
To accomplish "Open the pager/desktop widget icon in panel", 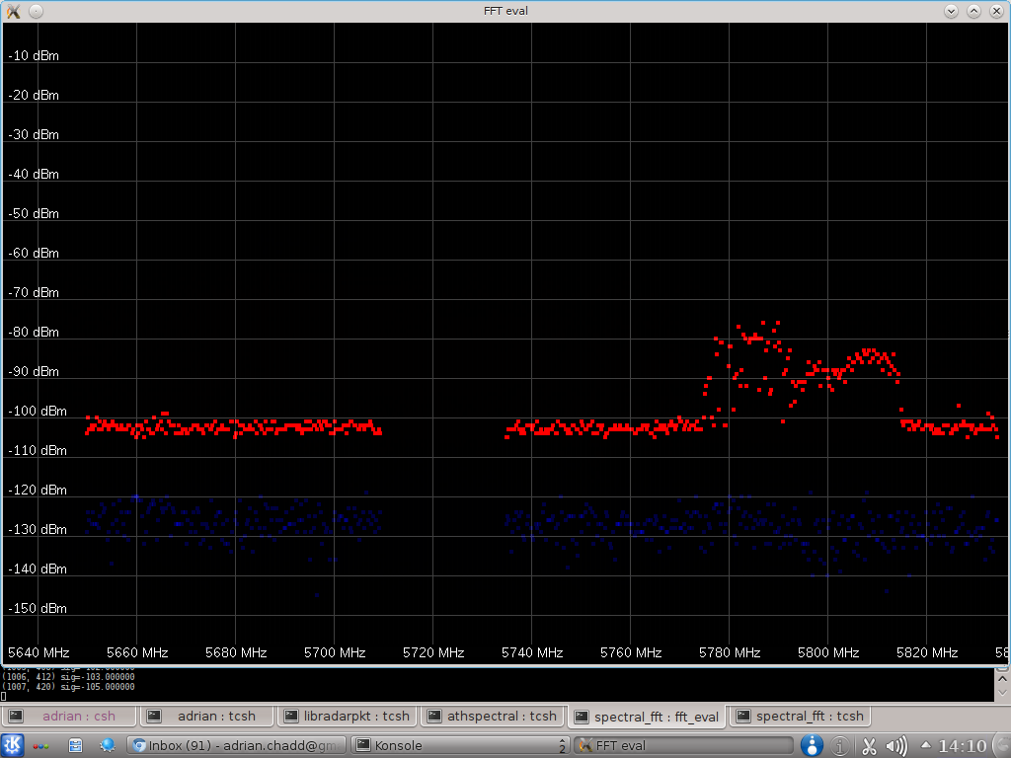I will [75, 746].
